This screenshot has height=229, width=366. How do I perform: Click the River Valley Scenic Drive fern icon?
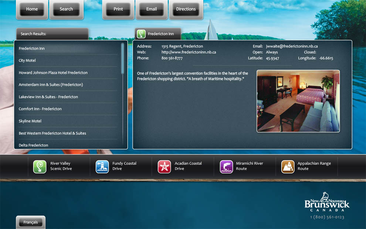tap(40, 166)
